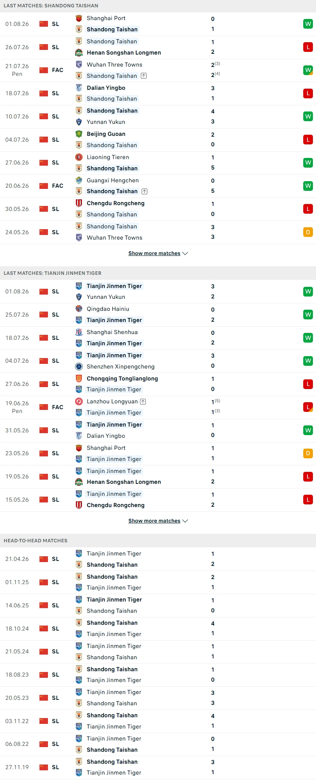
Task: Click Henan Songshan Longmen name in 19.05.26 match
Action: click(x=124, y=482)
